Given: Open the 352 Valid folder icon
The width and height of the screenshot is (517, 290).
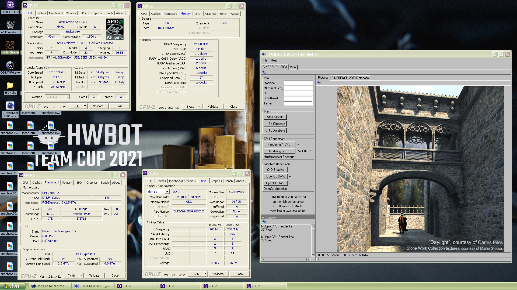Looking at the screenshot, I should [10, 88].
